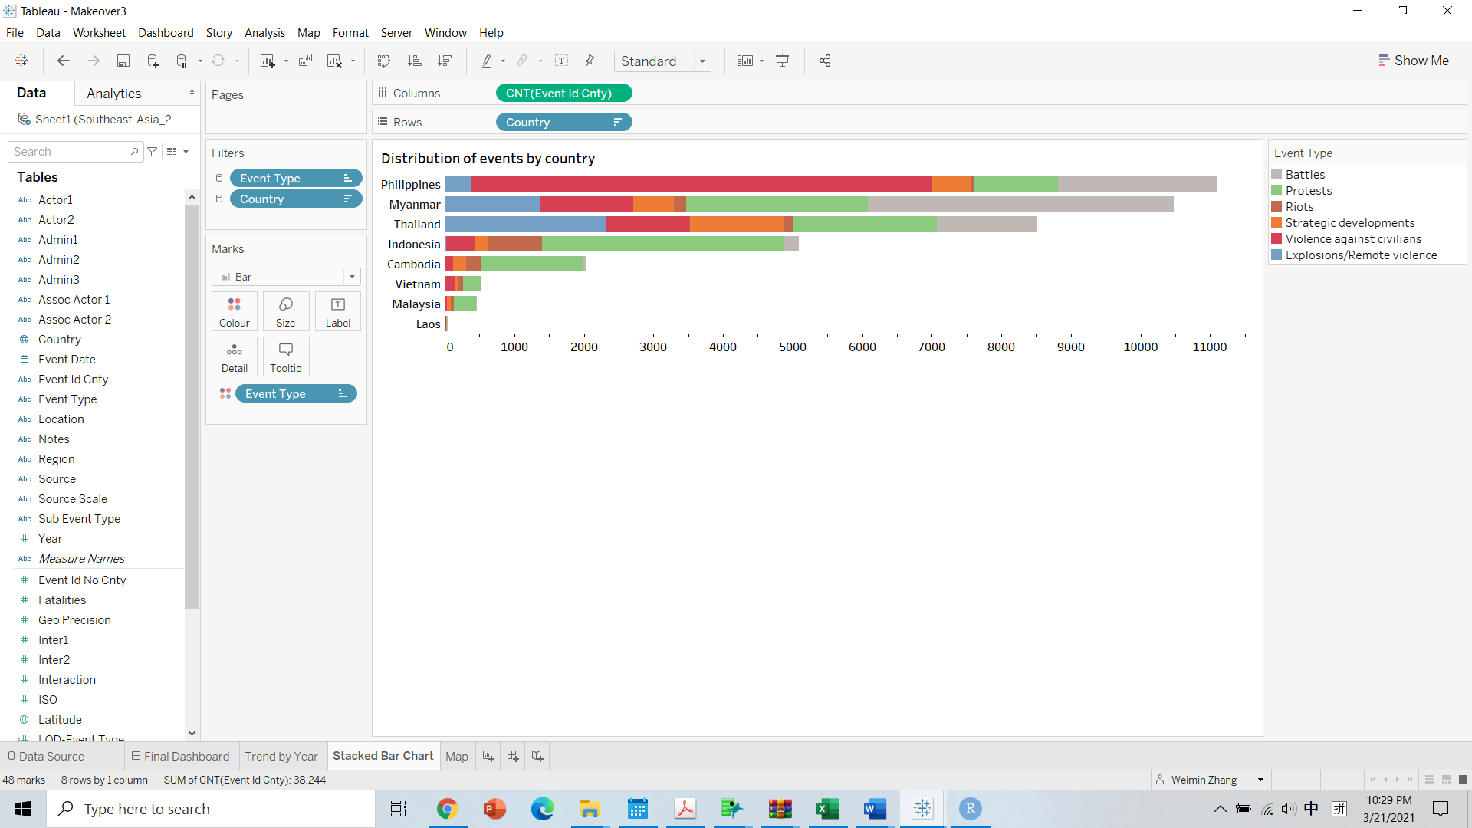The height and width of the screenshot is (828, 1472).
Task: Click the Violence against civilians legend swatch
Action: tap(1276, 239)
